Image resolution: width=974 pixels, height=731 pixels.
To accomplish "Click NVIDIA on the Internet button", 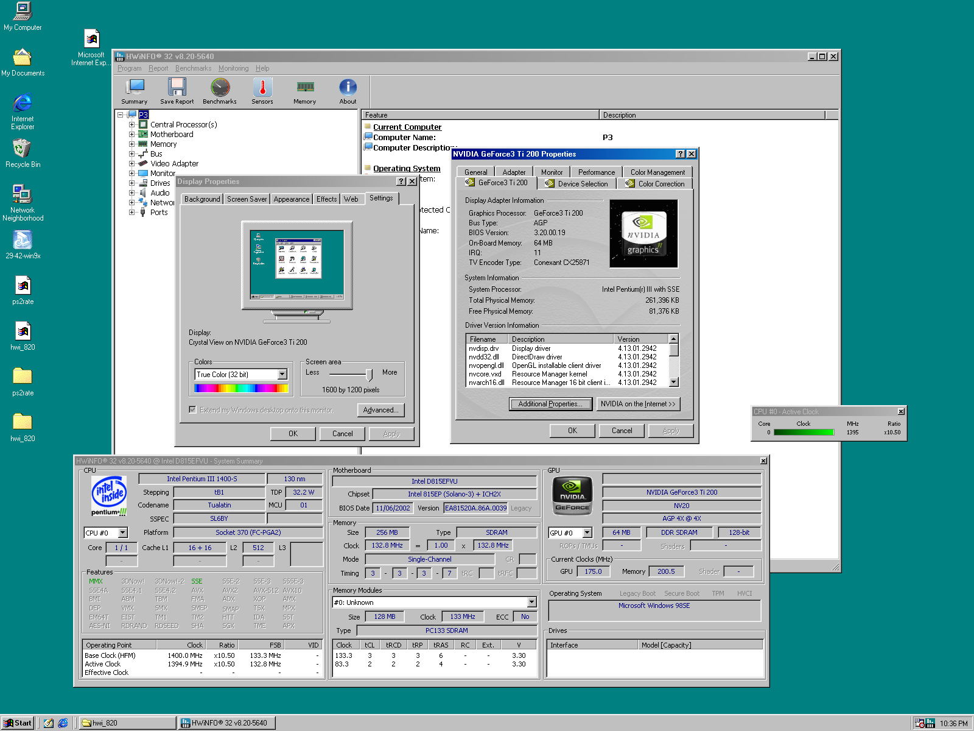I will (x=638, y=404).
